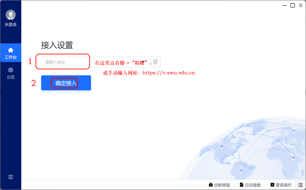Image resolution: width=306 pixels, height=190 pixels.
Task: Open Settings via the 设置 gear icon
Action: (10, 70)
